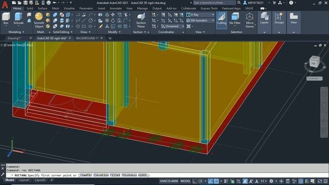Click the Polyline tool in Draw panel
The image size is (329, 185).
pyautogui.click(x=78, y=15)
